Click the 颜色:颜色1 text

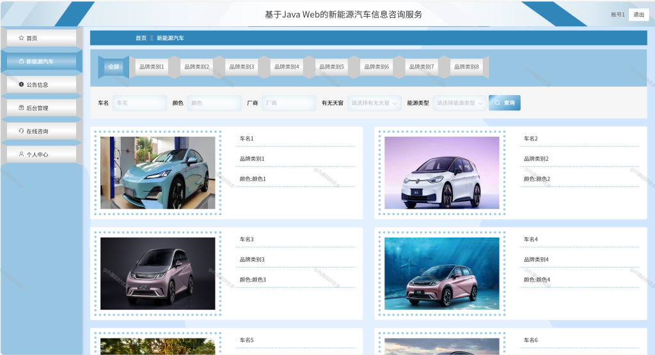(x=253, y=179)
